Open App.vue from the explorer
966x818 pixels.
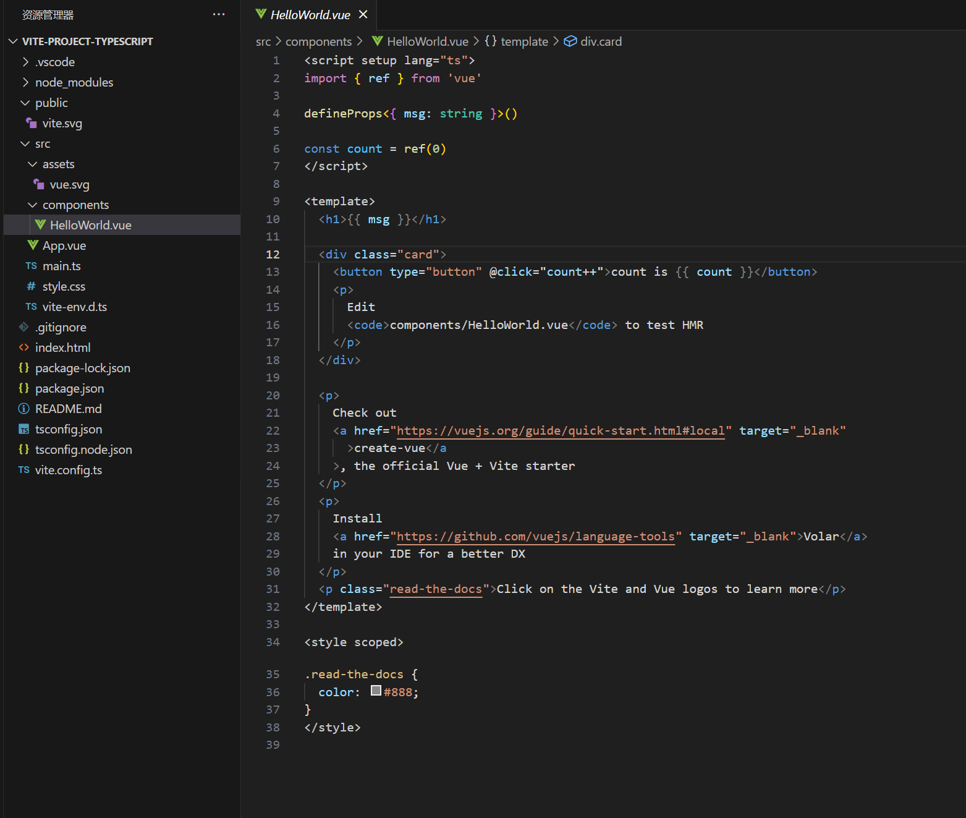click(64, 245)
